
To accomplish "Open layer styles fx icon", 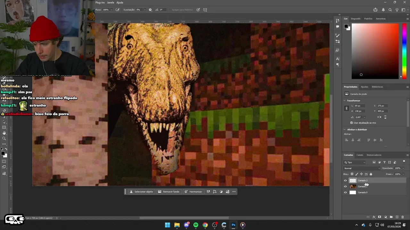I will point(374,217).
